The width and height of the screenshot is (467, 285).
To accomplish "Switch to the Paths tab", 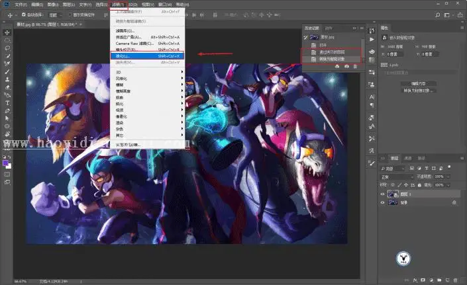I will click(421, 158).
